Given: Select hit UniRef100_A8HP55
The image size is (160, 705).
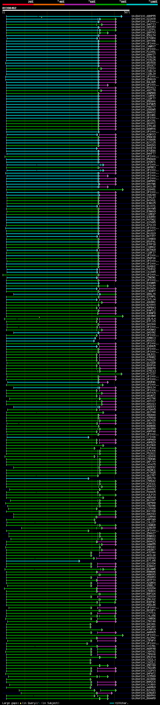Looking at the screenshot, I should [143, 16].
